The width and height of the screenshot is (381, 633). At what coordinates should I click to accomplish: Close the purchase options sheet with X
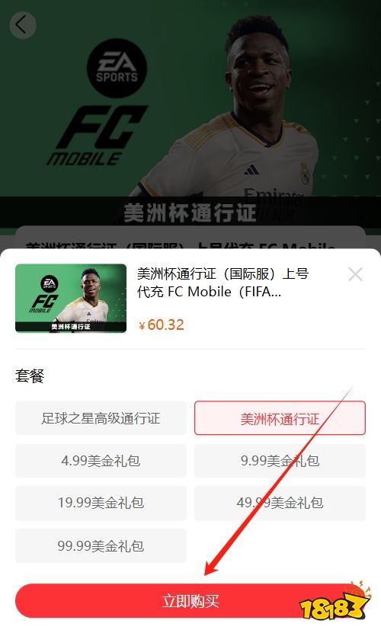(x=356, y=274)
